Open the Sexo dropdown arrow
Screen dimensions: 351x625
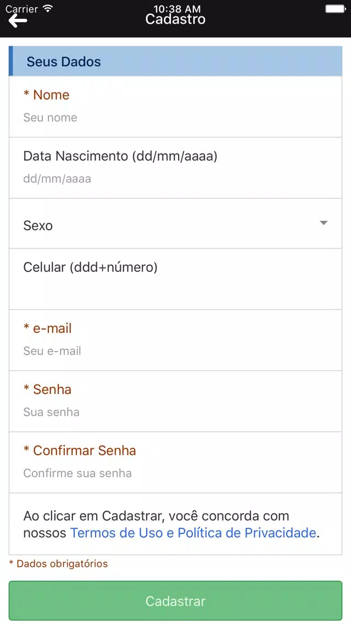pyautogui.click(x=324, y=223)
